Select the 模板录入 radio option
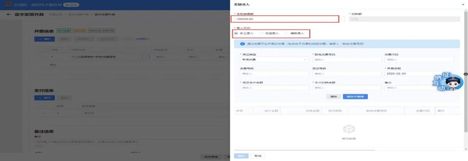This screenshot has height=161, width=468. pyautogui.click(x=287, y=33)
